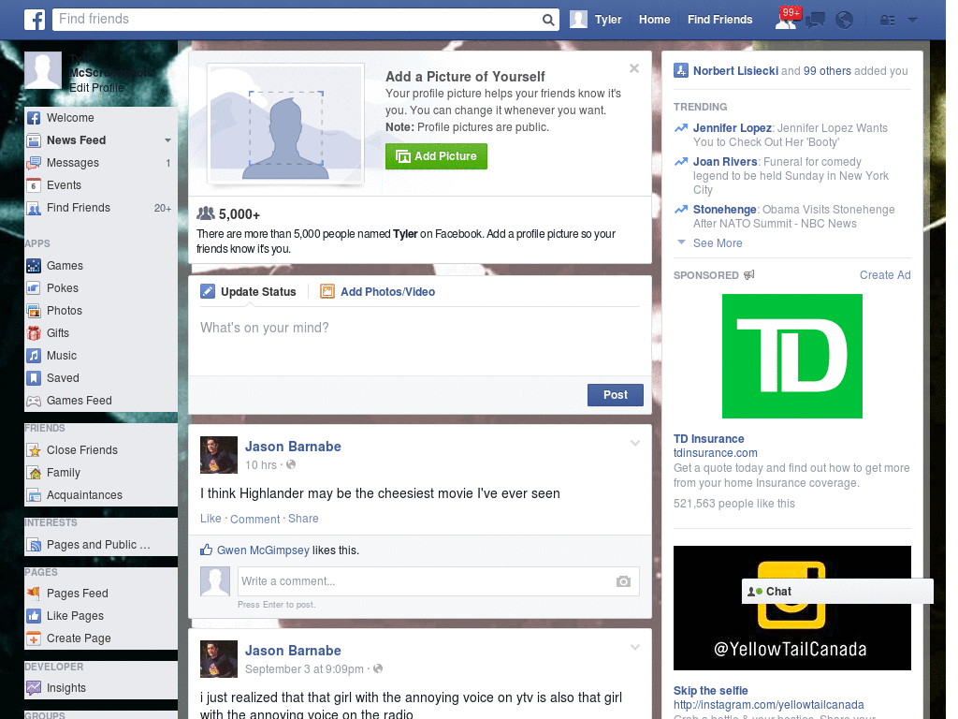The width and height of the screenshot is (958, 719).
Task: Open the Chat bar
Action: [837, 592]
